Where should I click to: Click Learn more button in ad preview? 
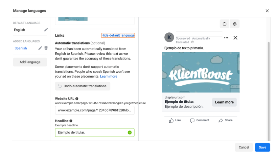click(x=224, y=102)
